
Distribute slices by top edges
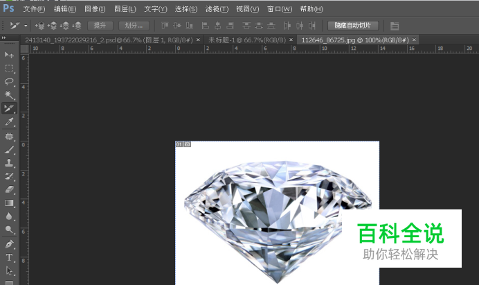click(246, 26)
